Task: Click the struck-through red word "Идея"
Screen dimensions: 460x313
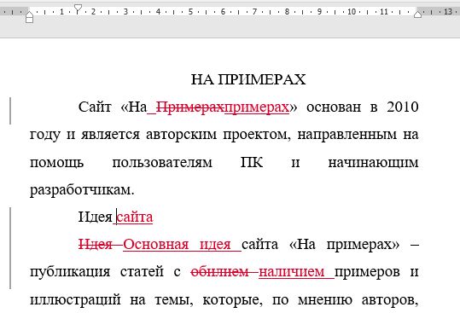Action: (96, 245)
